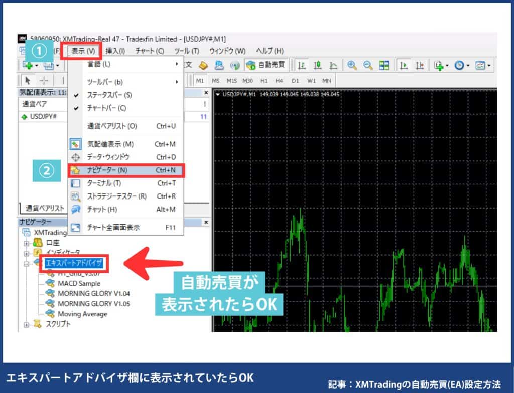Close the ナビゲーター panel
This screenshot has height=393, width=514.
206,222
